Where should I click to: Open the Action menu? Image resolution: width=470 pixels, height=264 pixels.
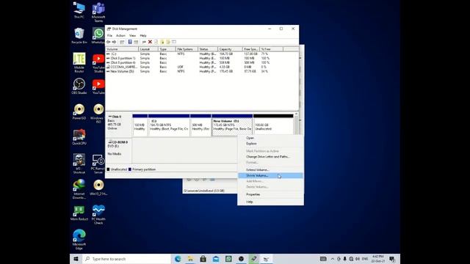120,36
